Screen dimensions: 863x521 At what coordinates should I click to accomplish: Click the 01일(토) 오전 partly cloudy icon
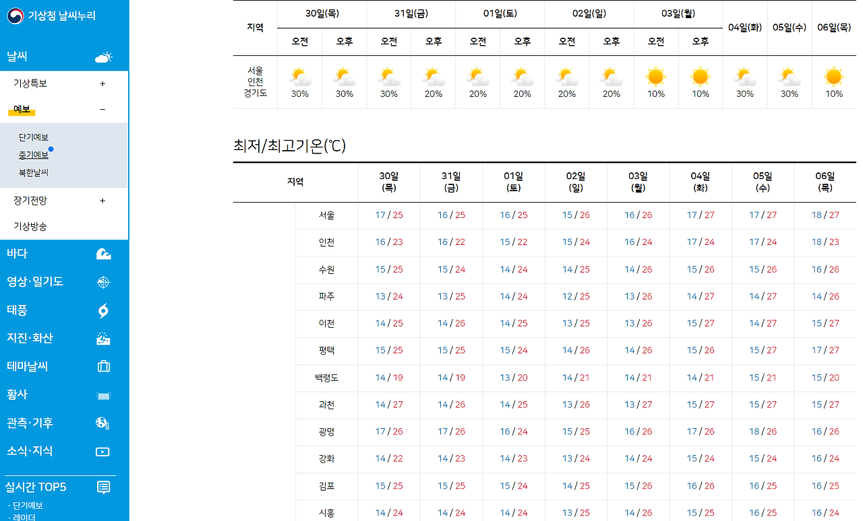(x=478, y=77)
